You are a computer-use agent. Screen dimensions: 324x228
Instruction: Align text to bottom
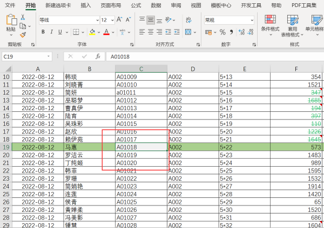tap(159, 20)
